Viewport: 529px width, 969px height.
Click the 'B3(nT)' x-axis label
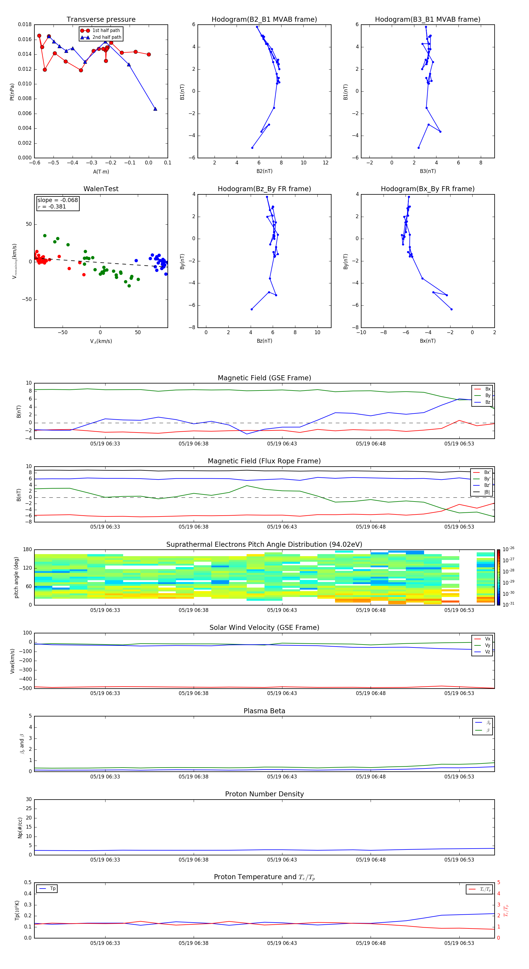coord(428,171)
